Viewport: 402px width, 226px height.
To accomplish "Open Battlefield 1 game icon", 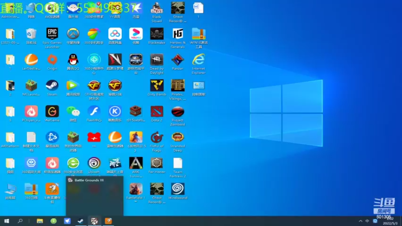I will point(136,189).
